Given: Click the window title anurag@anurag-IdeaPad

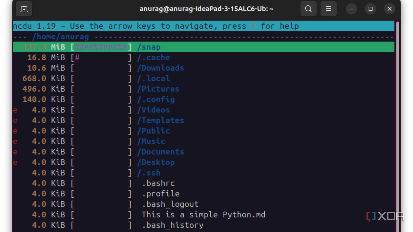Looking at the screenshot, I should click(206, 9).
